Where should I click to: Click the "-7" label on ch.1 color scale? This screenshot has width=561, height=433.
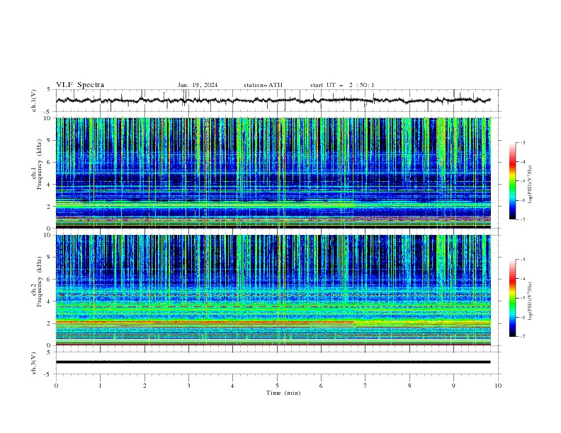523,219
